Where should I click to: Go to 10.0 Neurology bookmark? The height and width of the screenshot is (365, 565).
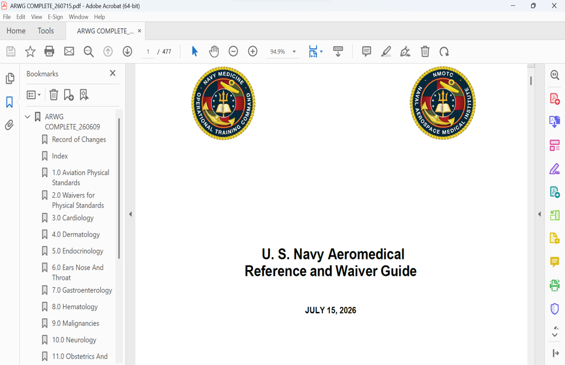74,340
